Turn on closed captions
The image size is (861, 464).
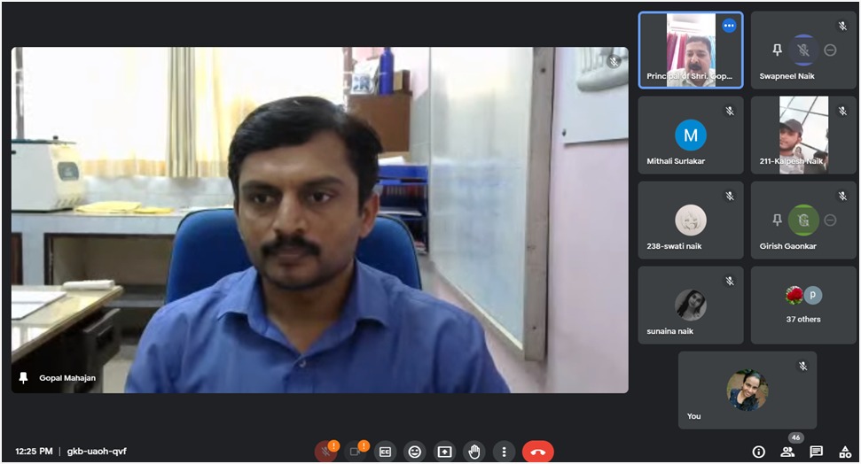[385, 452]
